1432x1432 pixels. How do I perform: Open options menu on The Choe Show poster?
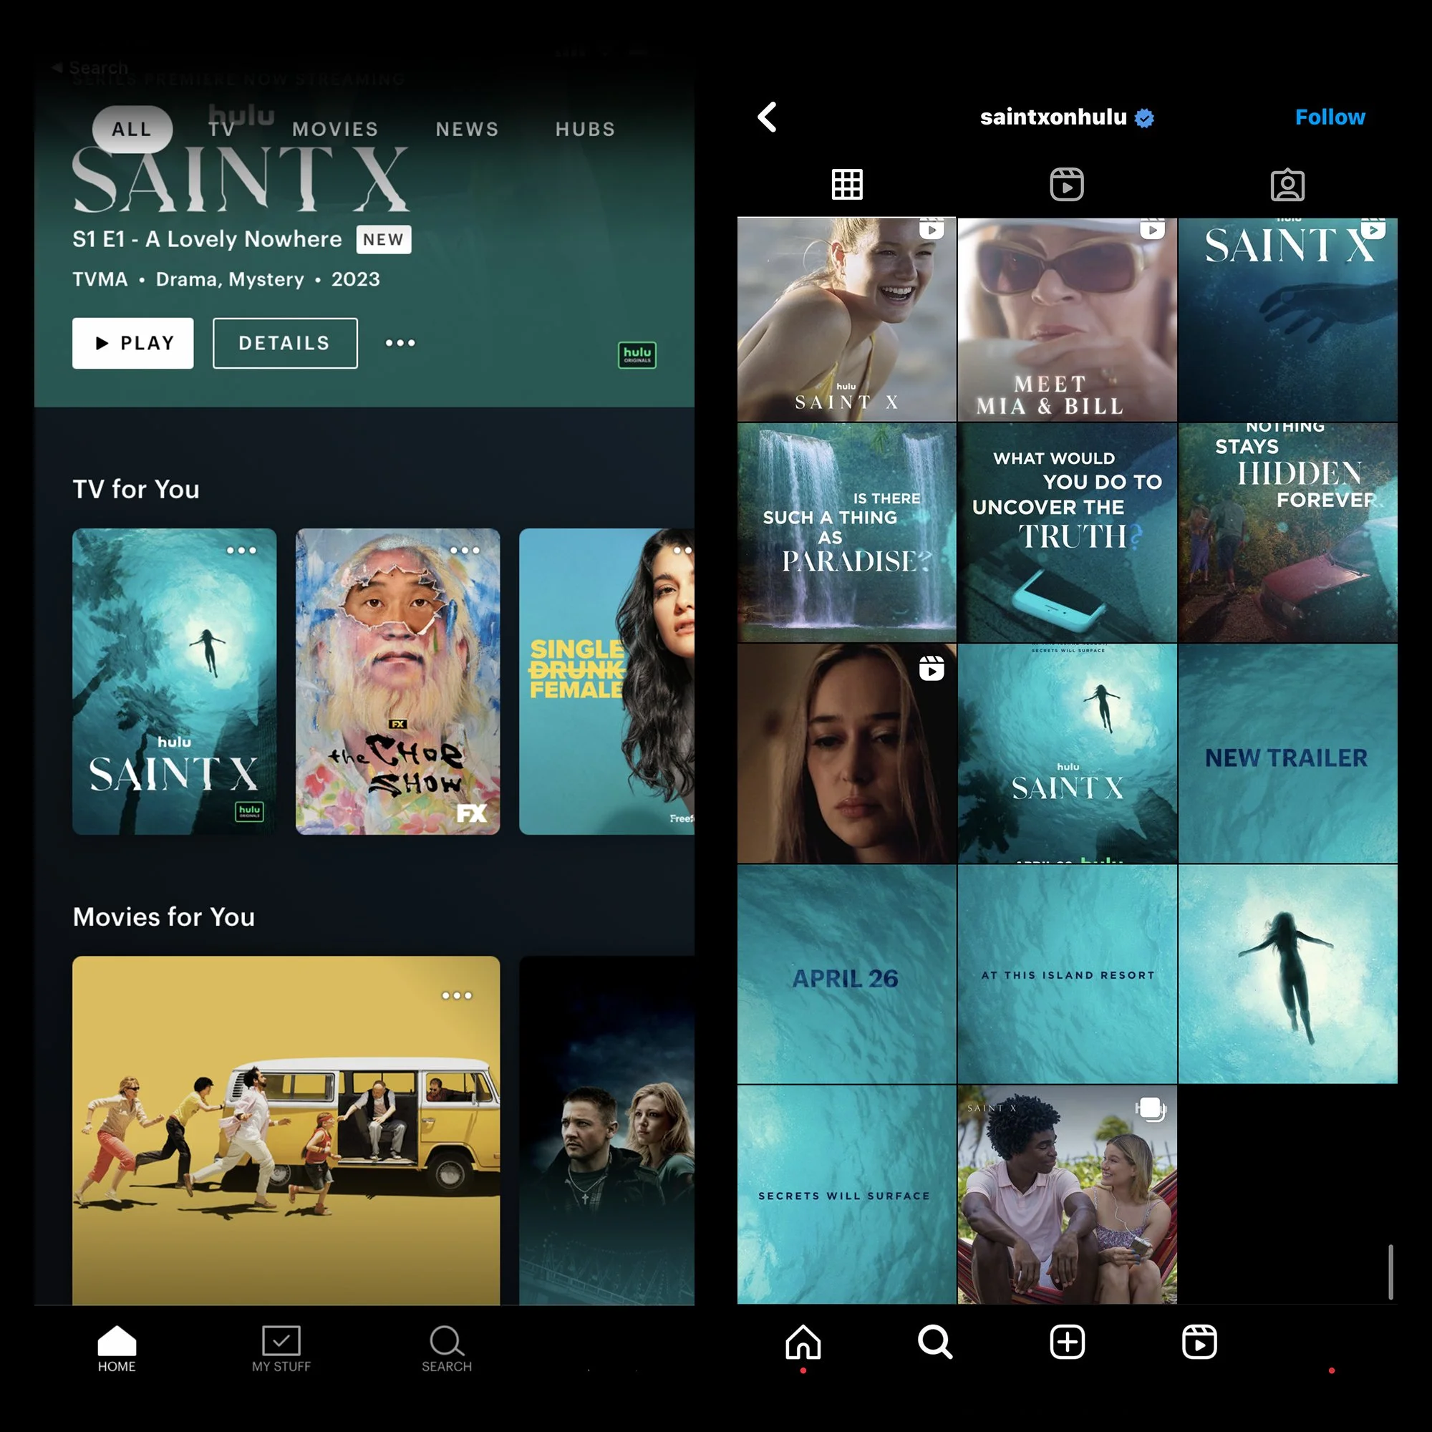pos(465,550)
